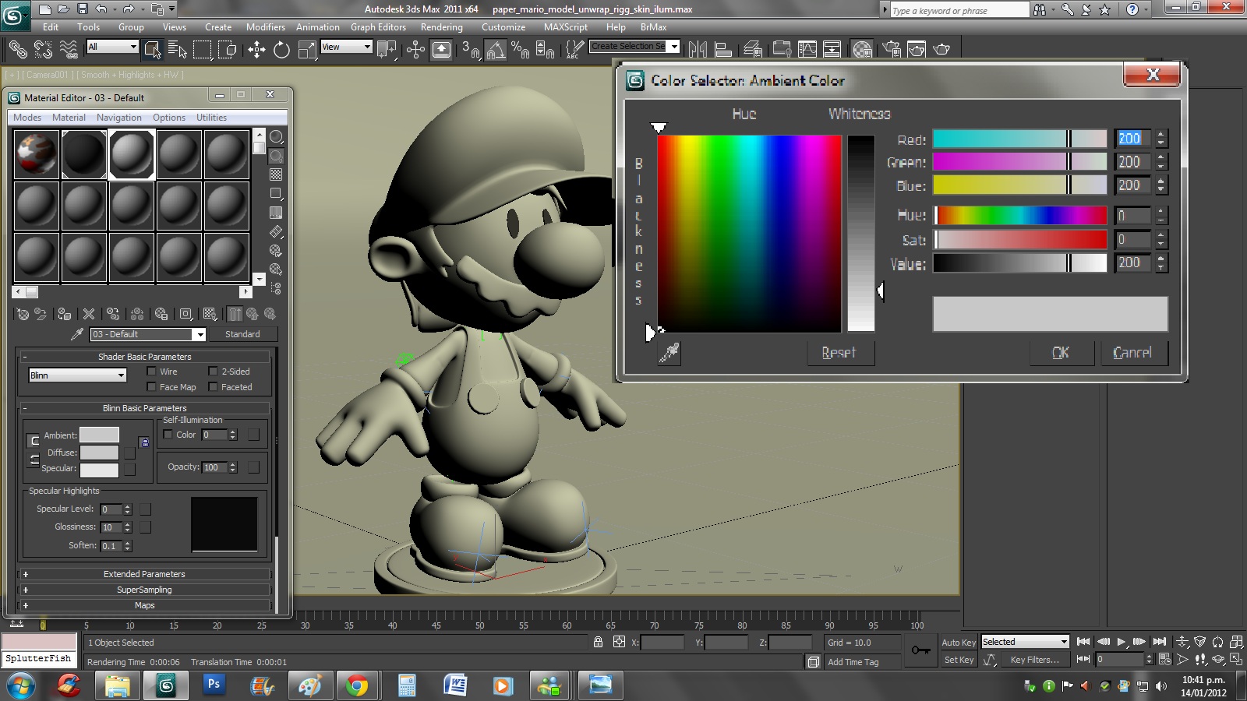Toggle the Angle Snap tool
The width and height of the screenshot is (1247, 701).
[x=495, y=50]
